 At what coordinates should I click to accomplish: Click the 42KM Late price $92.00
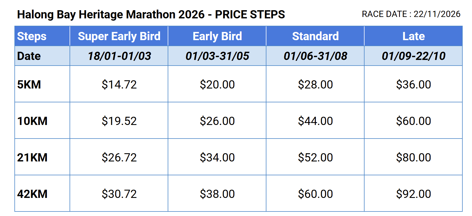coord(413,194)
